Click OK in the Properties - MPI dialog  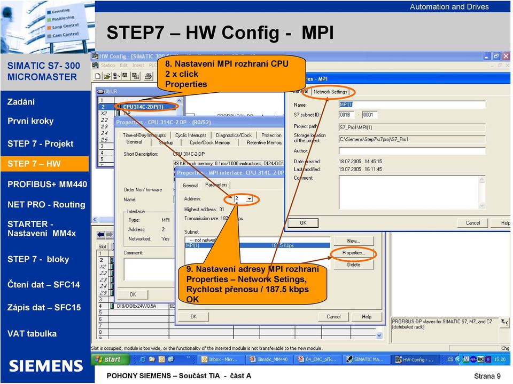(303, 223)
